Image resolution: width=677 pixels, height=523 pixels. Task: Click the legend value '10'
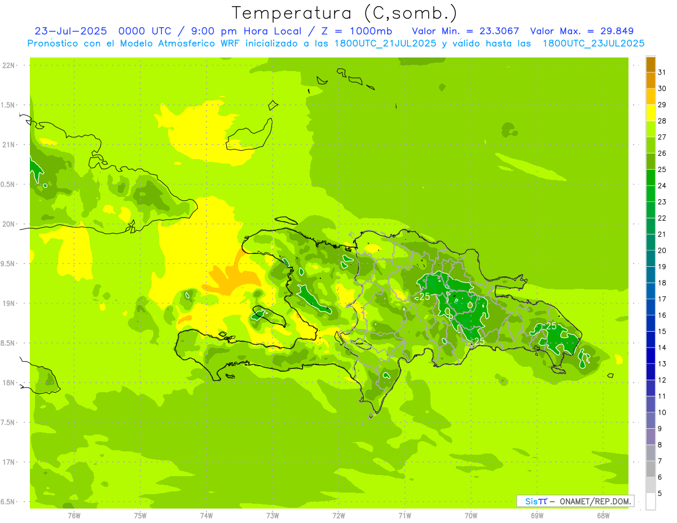pyautogui.click(x=662, y=412)
